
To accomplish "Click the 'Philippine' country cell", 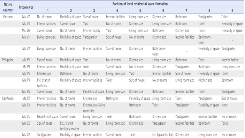I will (x=8, y=60).
